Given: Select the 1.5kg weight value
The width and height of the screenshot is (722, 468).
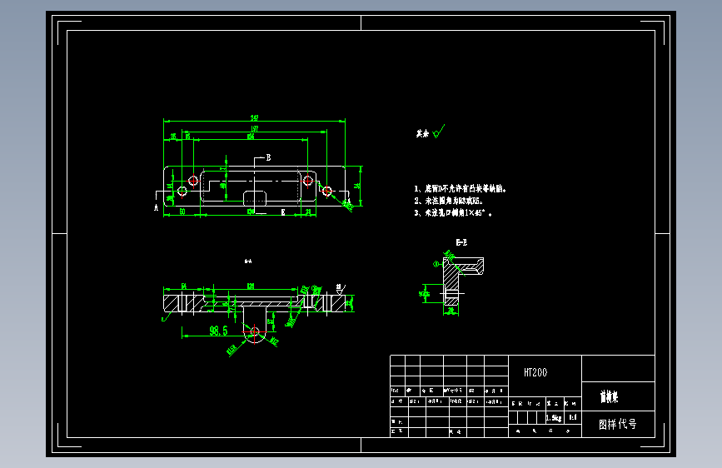Looking at the screenshot, I should click(554, 418).
